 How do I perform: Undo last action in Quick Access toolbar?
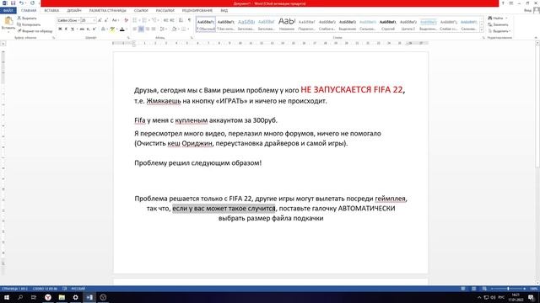pyautogui.click(x=21, y=3)
